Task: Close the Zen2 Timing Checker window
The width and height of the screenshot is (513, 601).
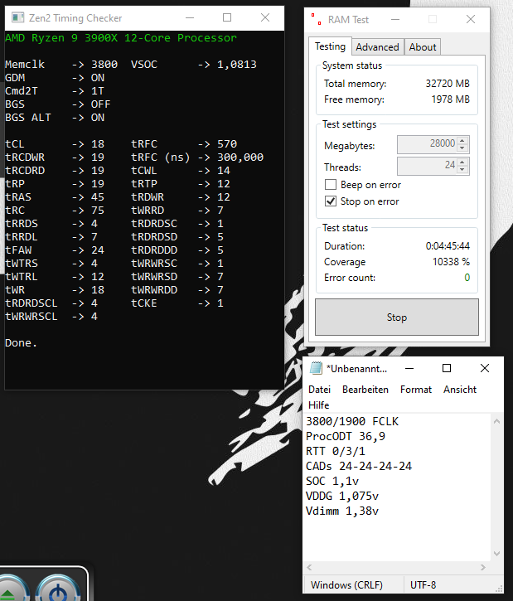Action: pyautogui.click(x=265, y=17)
